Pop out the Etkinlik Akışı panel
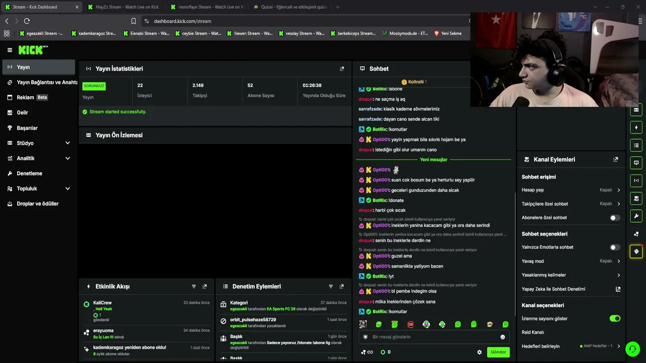 point(204,286)
